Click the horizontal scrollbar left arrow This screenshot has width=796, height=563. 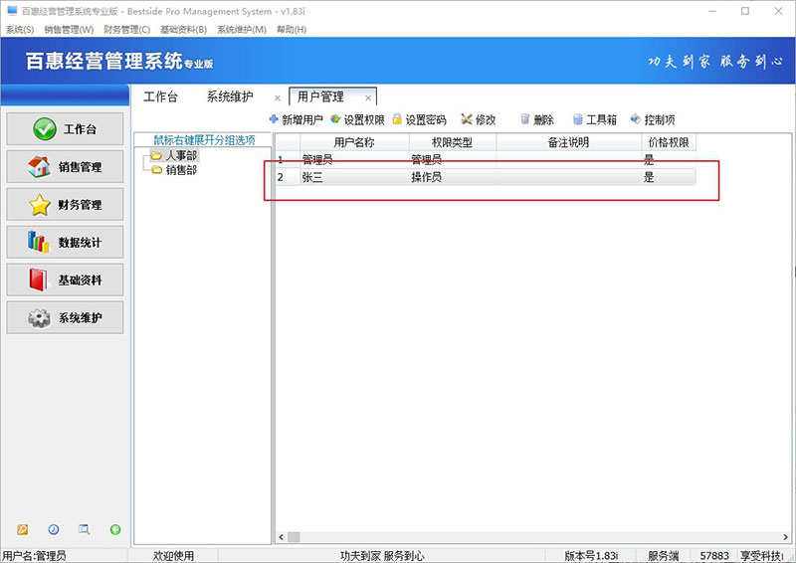(x=282, y=537)
